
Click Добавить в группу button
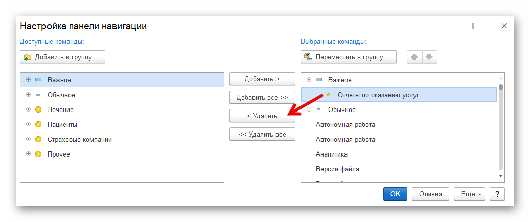[x=62, y=57]
